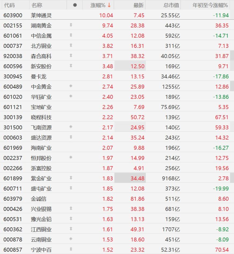Click the star icon in 飞南资源 row
The image size is (234, 254).
[71, 127]
